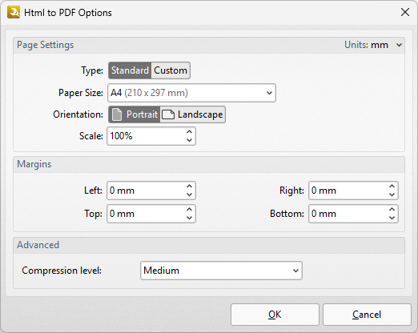Select the Custom page type
Viewport: 418px width, 333px height.
[x=171, y=70]
